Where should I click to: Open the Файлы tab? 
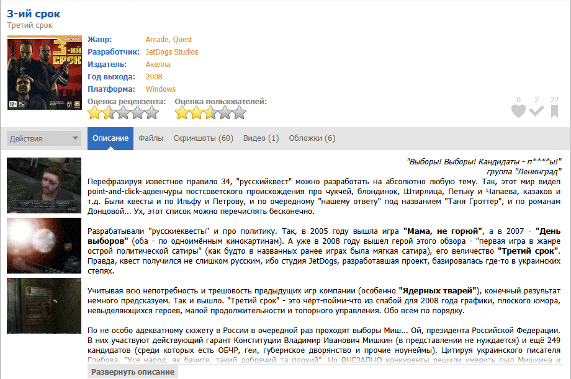tap(151, 138)
